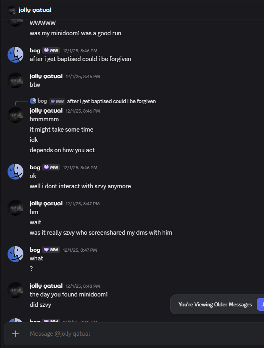Open bog's avatar beside the "ok" message
Viewport: 264px width, 348px height.
(15, 172)
